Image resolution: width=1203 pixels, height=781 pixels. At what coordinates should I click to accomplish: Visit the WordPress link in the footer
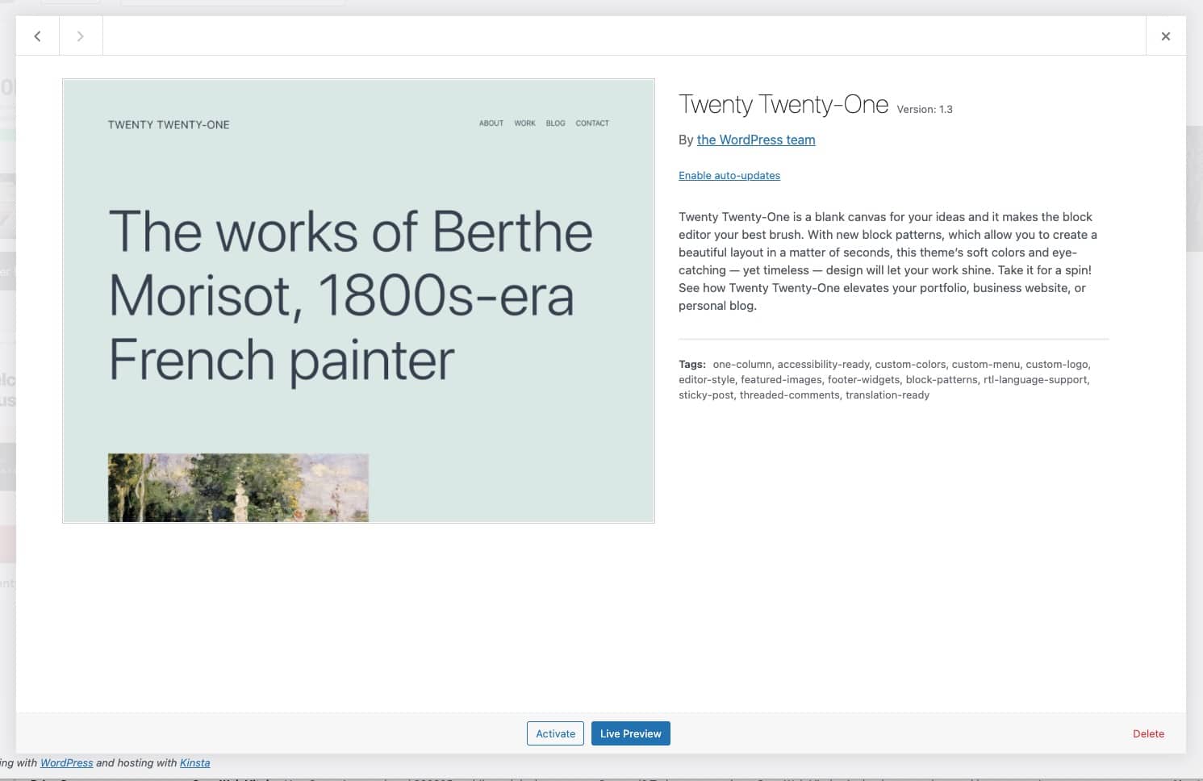pos(66,762)
